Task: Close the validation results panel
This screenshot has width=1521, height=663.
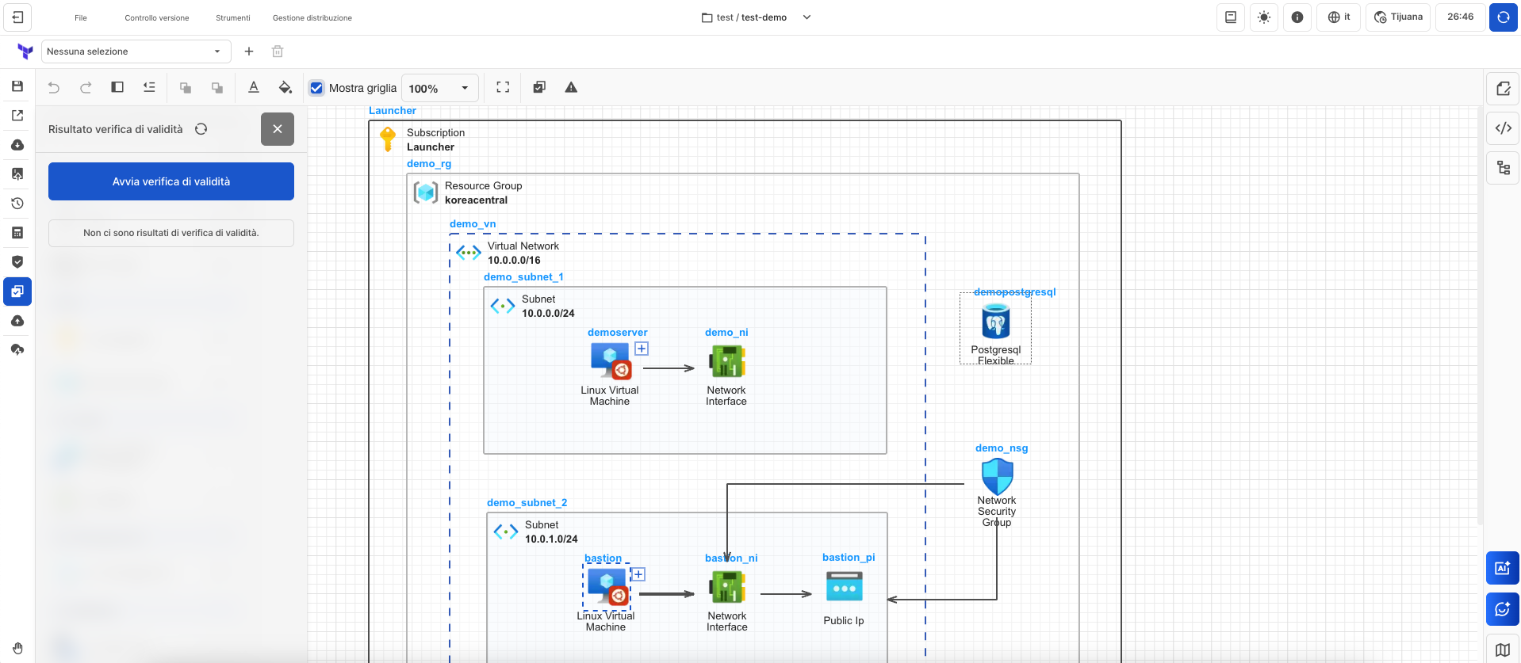Action: [278, 129]
